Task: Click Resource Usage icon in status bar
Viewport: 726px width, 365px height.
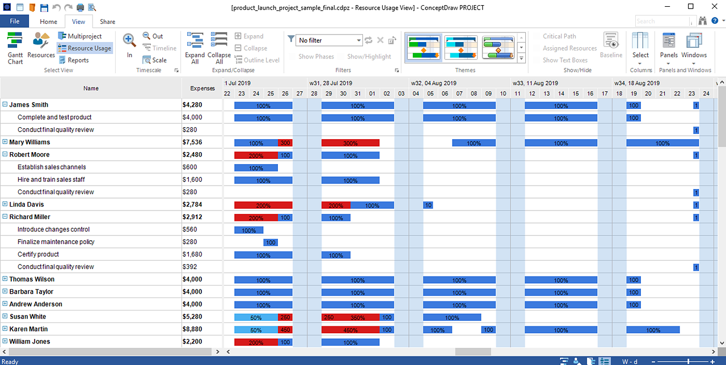Action: tap(605, 361)
